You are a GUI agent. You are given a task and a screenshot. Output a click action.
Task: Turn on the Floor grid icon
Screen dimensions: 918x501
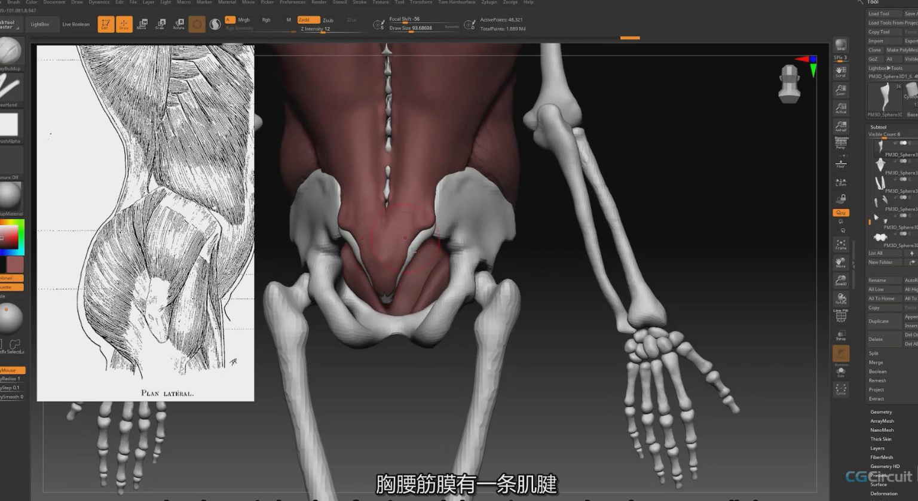coord(841,164)
